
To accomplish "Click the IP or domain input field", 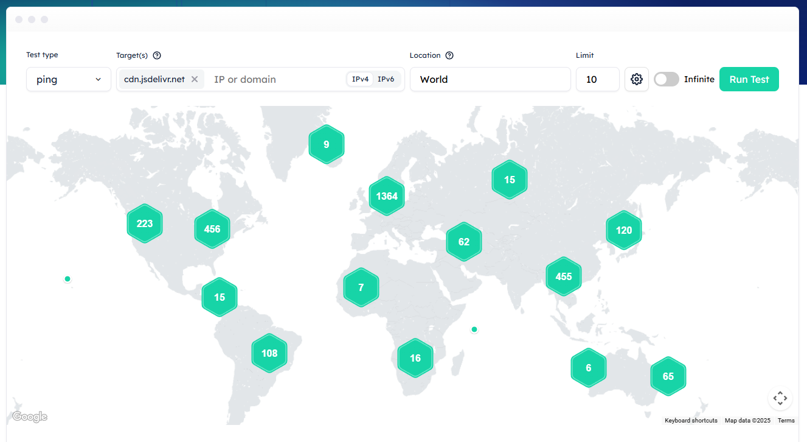I will pyautogui.click(x=274, y=79).
